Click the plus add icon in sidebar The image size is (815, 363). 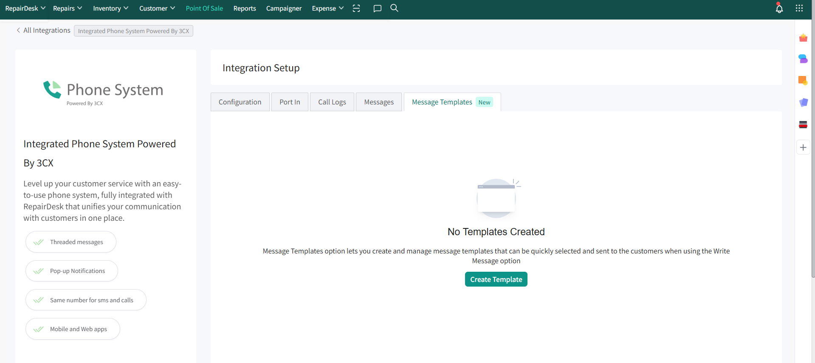click(803, 147)
